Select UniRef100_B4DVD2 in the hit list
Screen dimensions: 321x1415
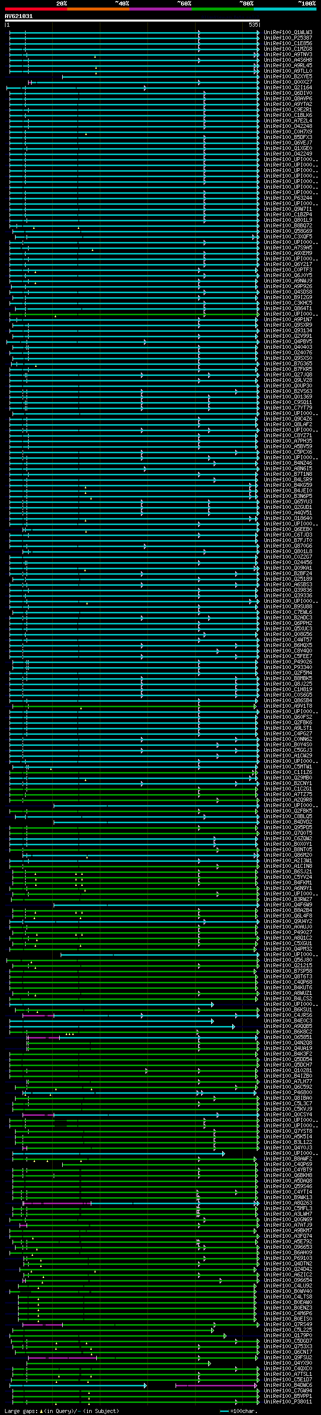pos(288,822)
